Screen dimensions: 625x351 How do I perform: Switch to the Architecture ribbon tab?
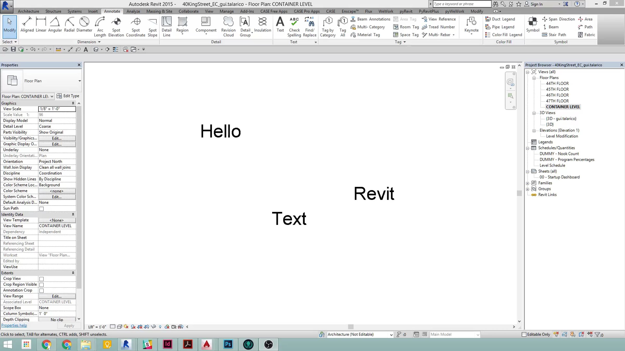(28, 11)
